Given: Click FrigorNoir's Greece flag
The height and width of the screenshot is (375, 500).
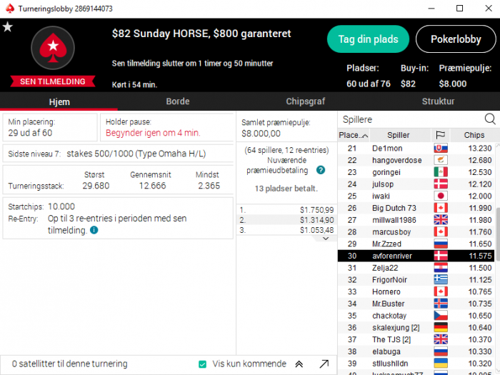Looking at the screenshot, I should (441, 280).
